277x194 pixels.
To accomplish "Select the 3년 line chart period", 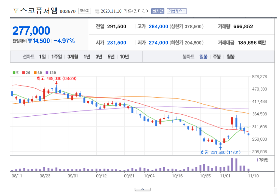I will [99, 57].
